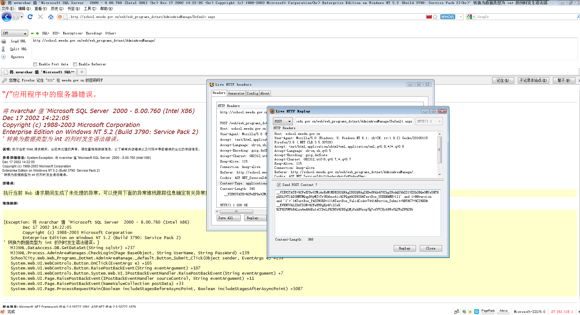The image size is (580, 315).
Task: Click the search magnifier icon
Action: 578,17
